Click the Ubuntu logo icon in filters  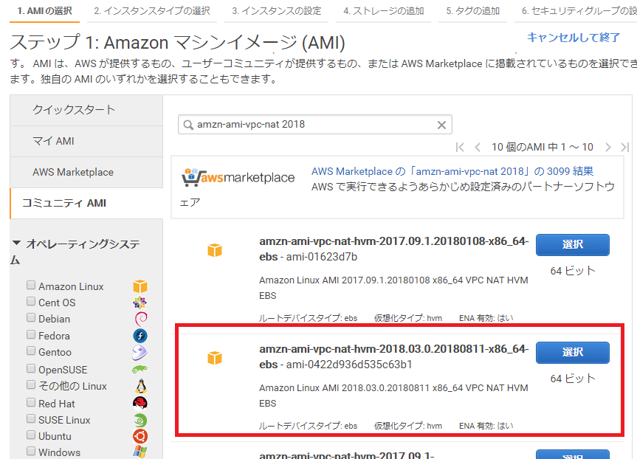[x=140, y=436]
